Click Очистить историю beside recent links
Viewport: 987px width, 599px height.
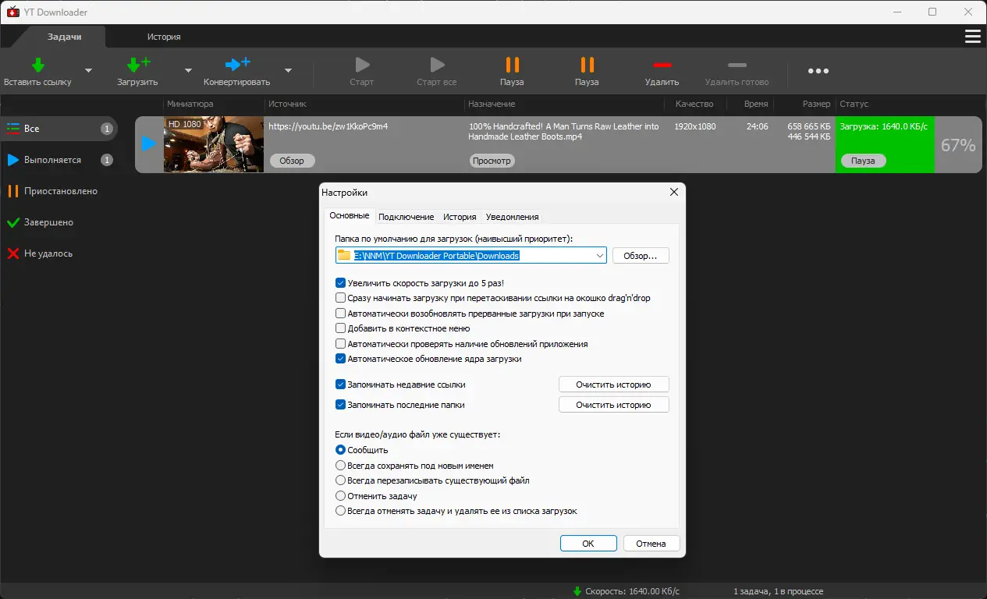click(x=613, y=385)
